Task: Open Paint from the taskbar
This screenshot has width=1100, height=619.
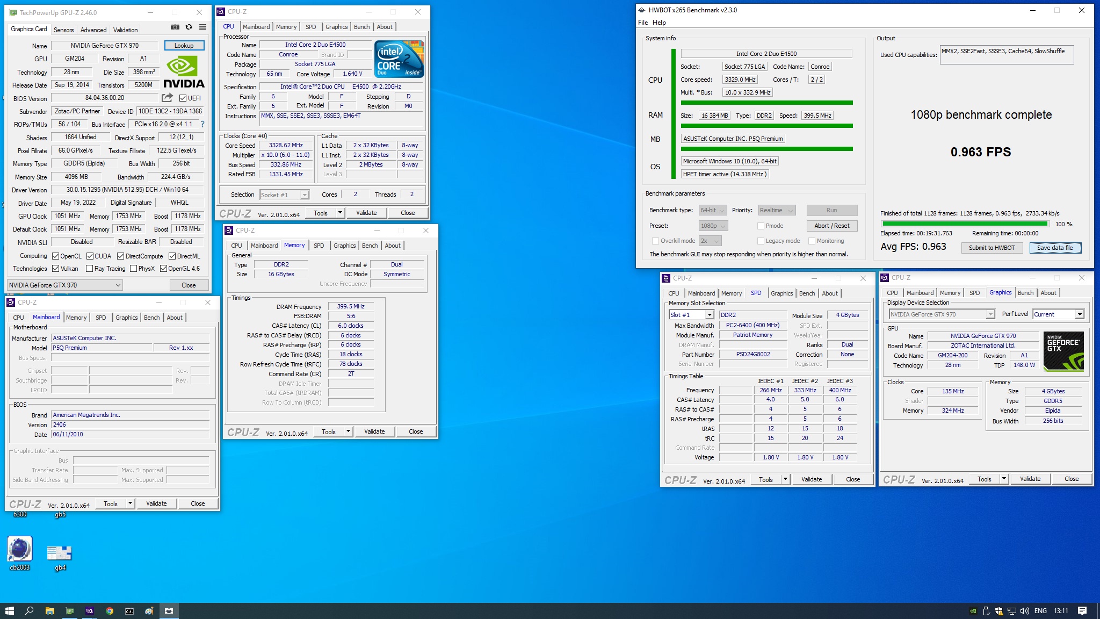Action: click(x=149, y=611)
